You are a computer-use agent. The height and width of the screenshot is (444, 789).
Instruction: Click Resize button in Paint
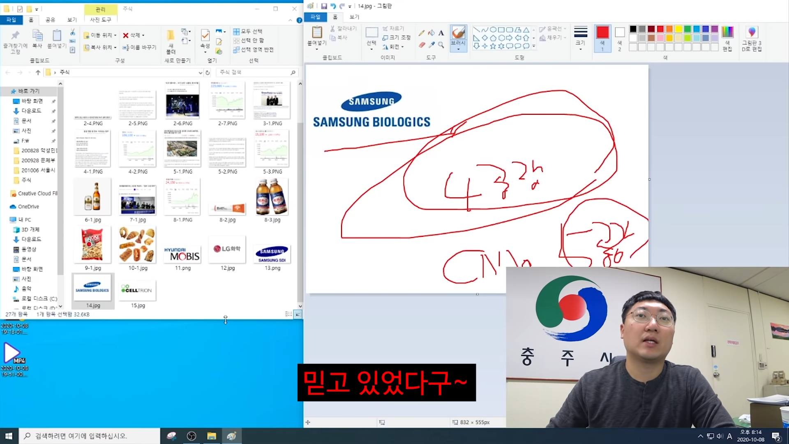click(x=396, y=37)
